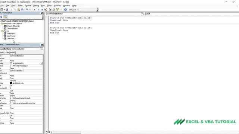239x134 pixels.
Task: Save the project with the floppy disk icon
Action: 7,10
